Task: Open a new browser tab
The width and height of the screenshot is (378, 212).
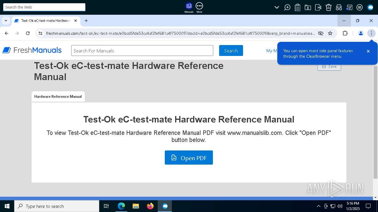Action: coord(86,21)
